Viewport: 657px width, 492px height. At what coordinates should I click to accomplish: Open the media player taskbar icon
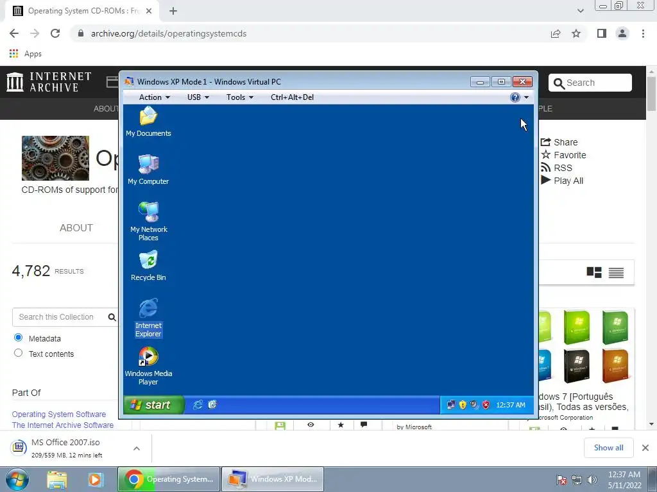[x=95, y=479]
